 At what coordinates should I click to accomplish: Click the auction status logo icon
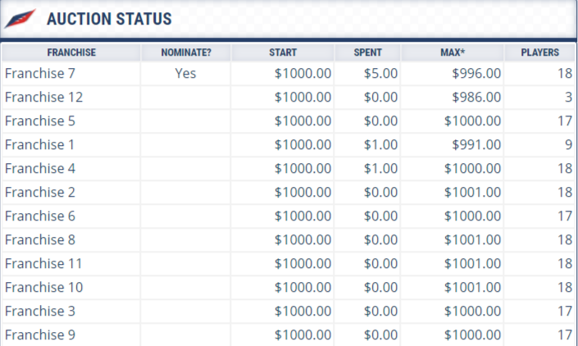20,18
